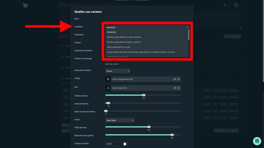This screenshot has height=148, width=264.
Task: Click the Délai du texte de l'alerte slider handle
Action: click(x=106, y=111)
